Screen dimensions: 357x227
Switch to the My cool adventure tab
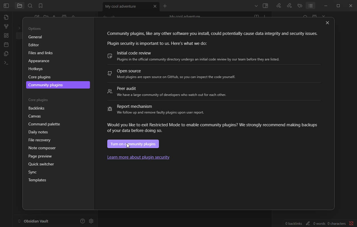tap(131, 6)
